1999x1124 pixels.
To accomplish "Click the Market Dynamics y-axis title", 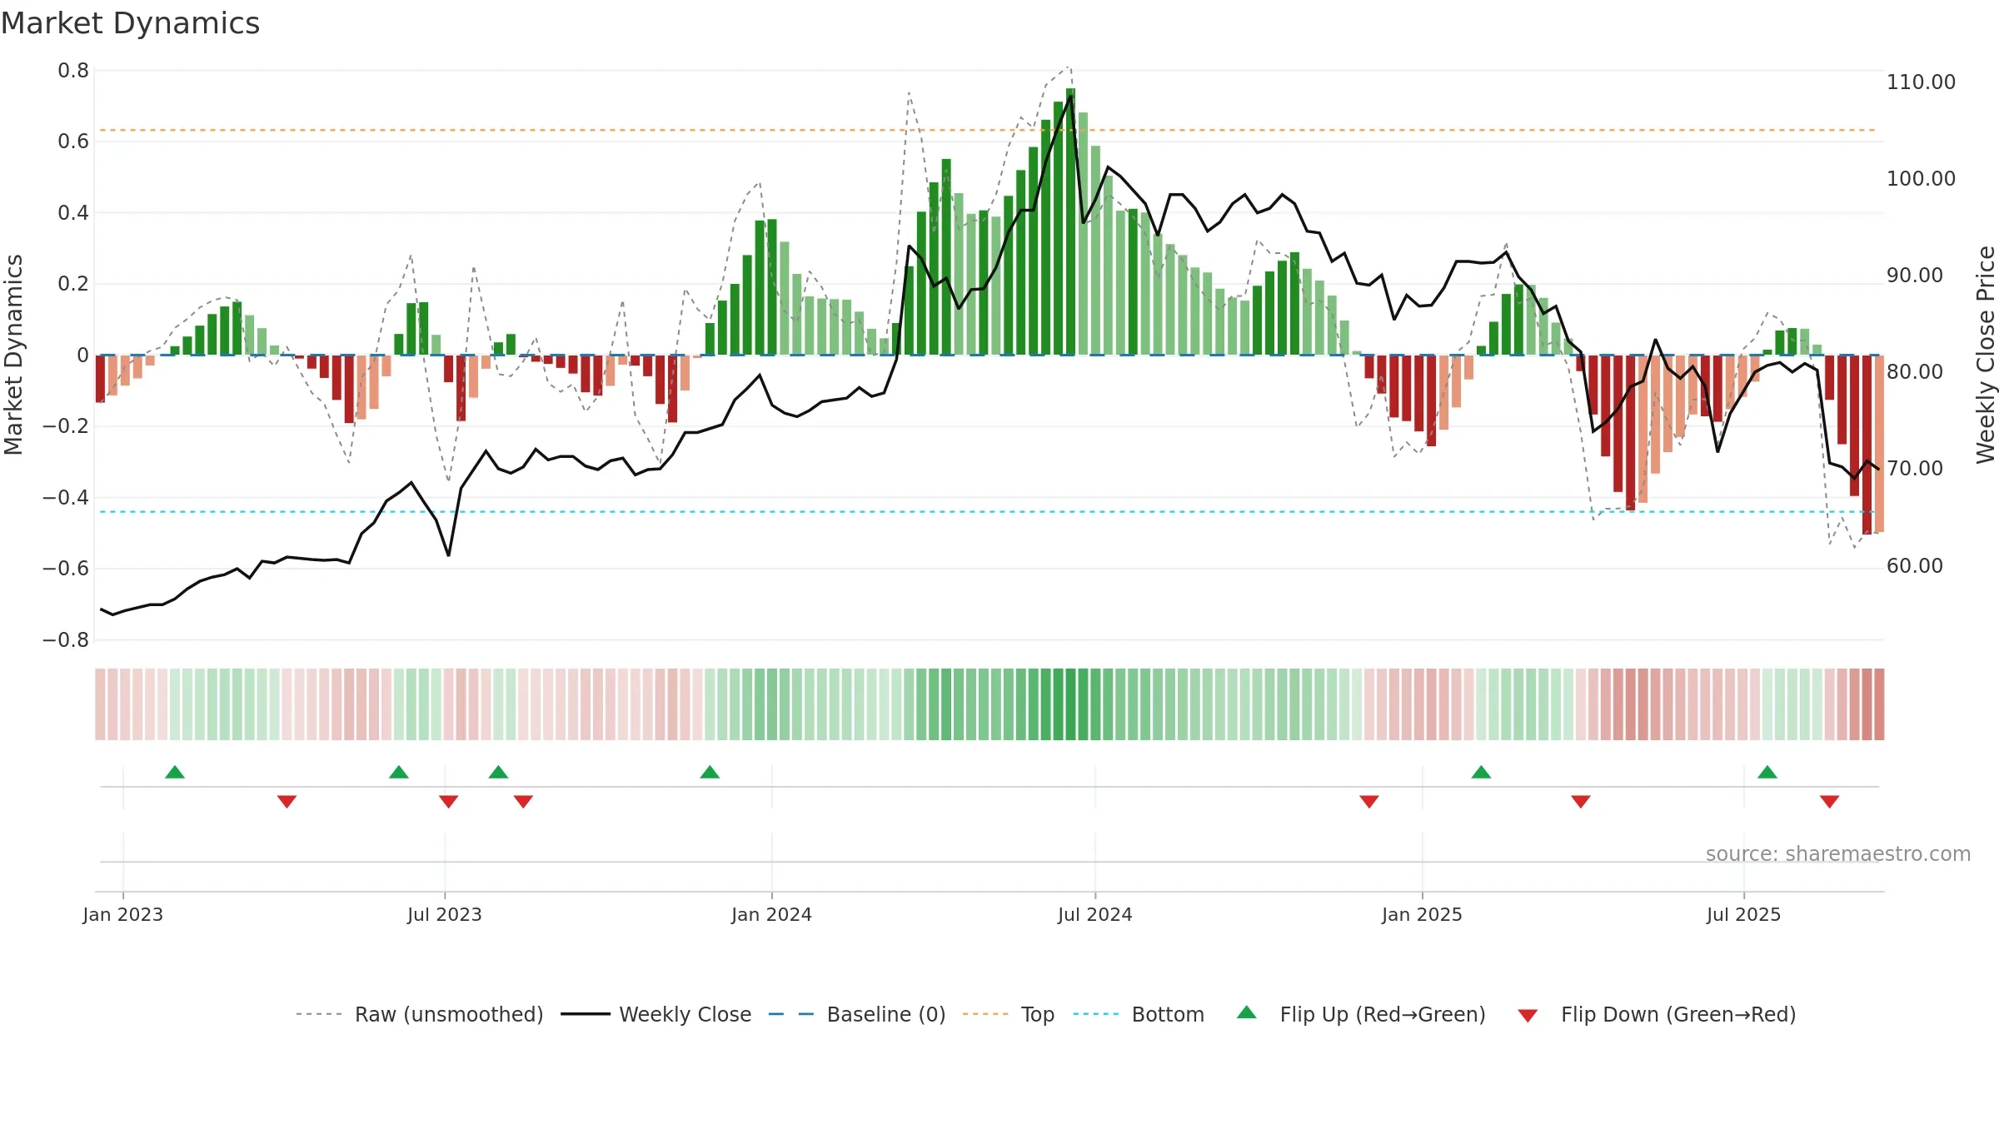I will coord(13,355).
